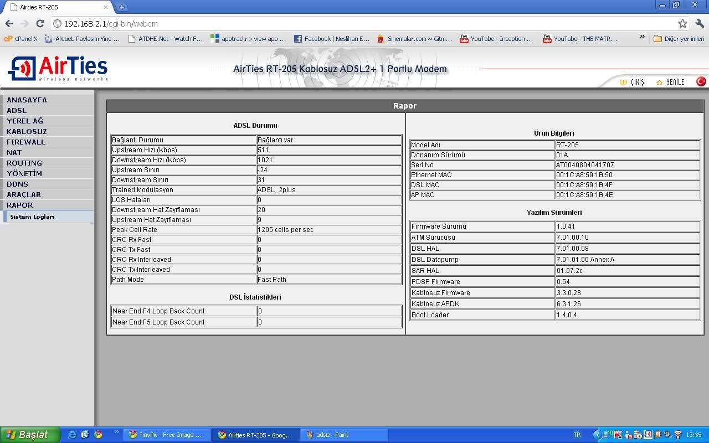Image resolution: width=709 pixels, height=443 pixels.
Task: Switch to the Airties RT-205 taskbar window
Action: pos(256,435)
